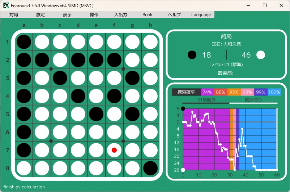290x192 pixels.
Task: Click the 100% search probability swatch
Action: [274, 92]
